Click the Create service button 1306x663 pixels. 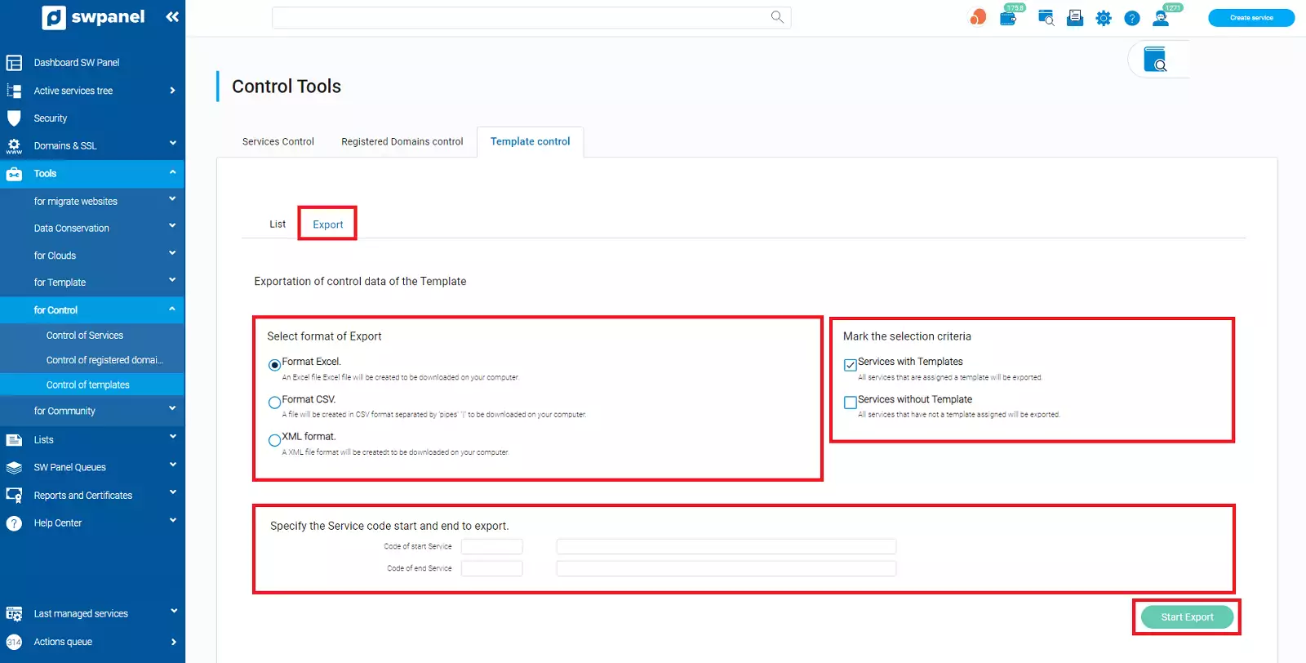(x=1250, y=18)
